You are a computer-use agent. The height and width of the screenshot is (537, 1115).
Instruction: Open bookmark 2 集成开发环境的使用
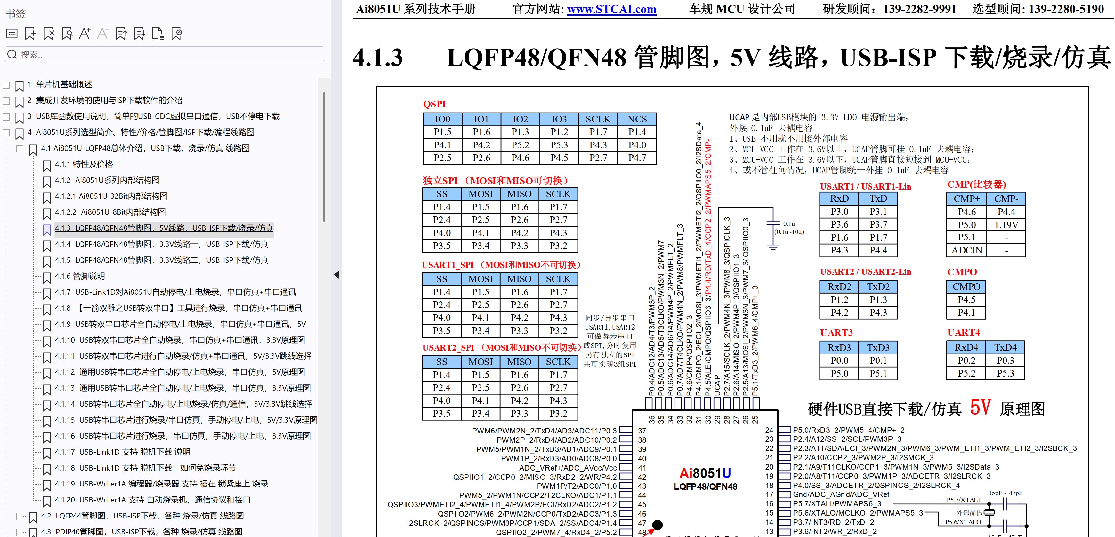click(105, 100)
